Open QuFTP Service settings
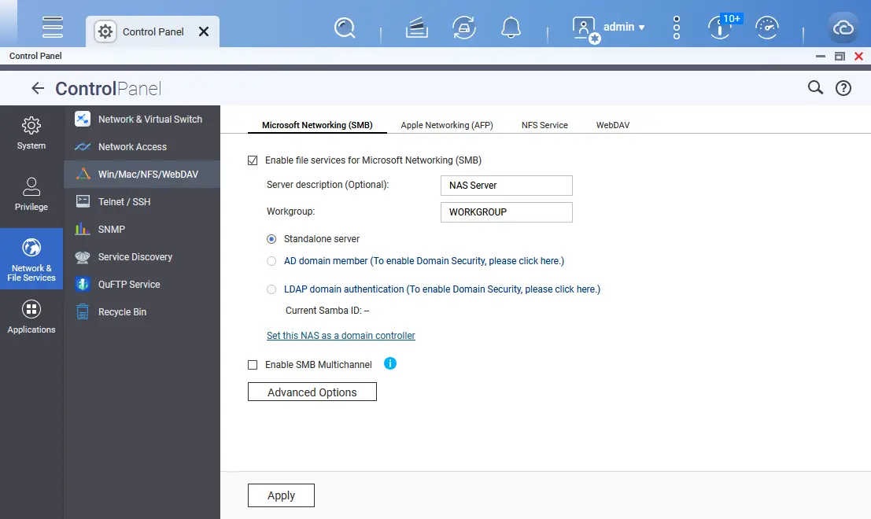871x519 pixels. click(x=142, y=284)
